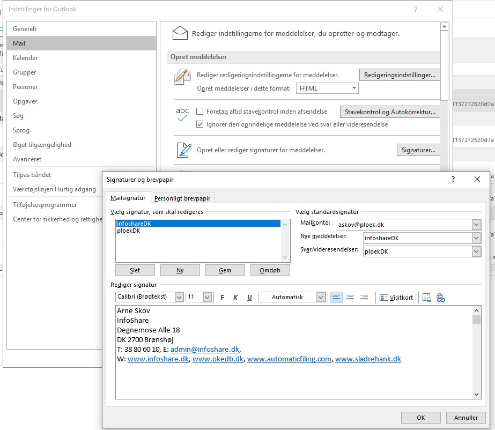Confirm with OK button

(421, 418)
